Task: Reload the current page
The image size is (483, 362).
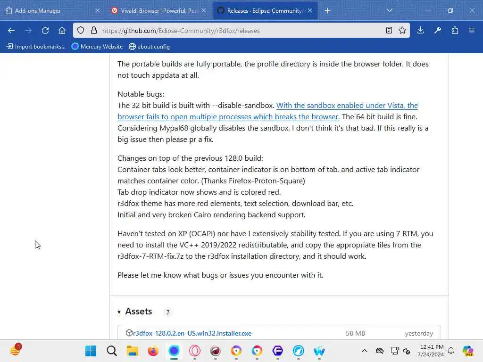Action: point(45,31)
